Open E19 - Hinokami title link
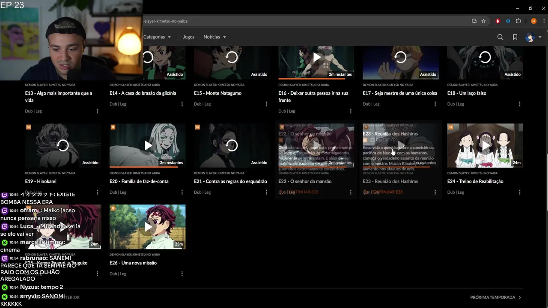The height and width of the screenshot is (308, 548). 41,181
